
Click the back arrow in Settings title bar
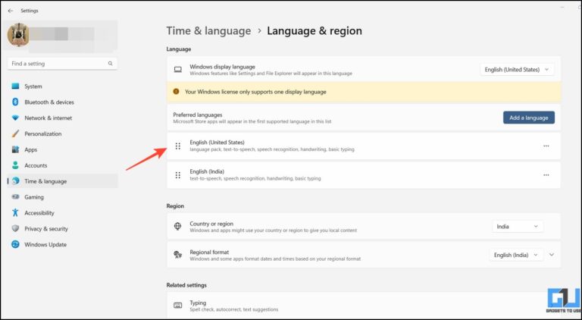click(x=10, y=11)
